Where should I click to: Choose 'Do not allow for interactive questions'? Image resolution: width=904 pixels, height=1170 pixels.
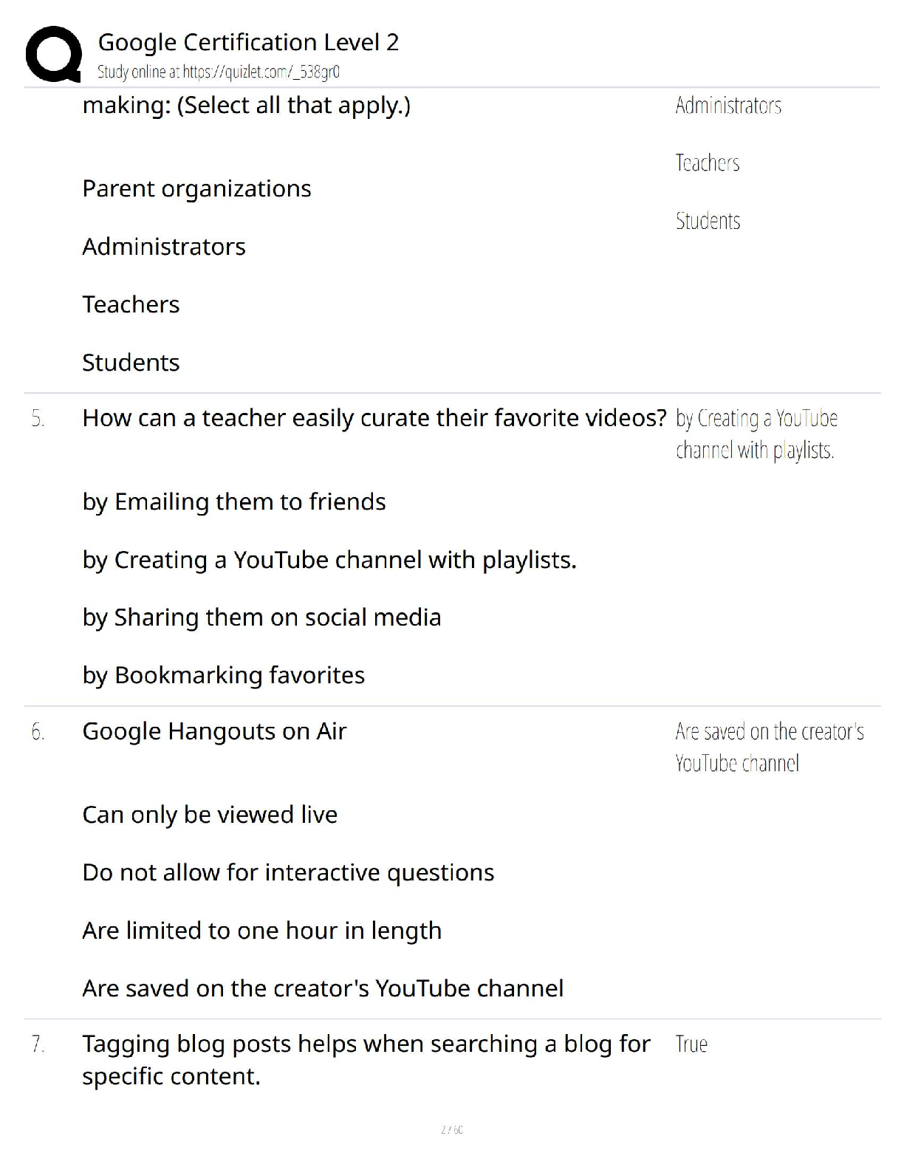288,872
